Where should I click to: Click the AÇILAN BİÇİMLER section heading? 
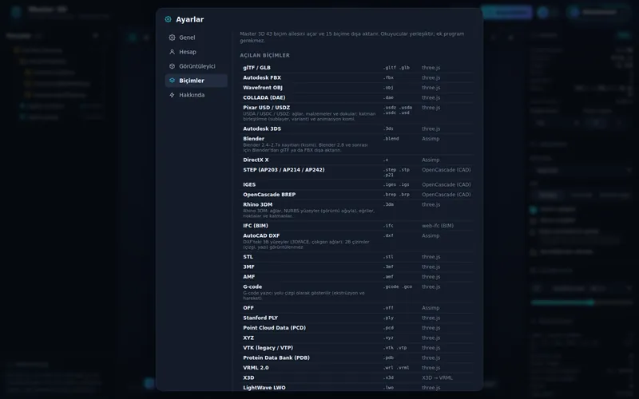tap(264, 55)
